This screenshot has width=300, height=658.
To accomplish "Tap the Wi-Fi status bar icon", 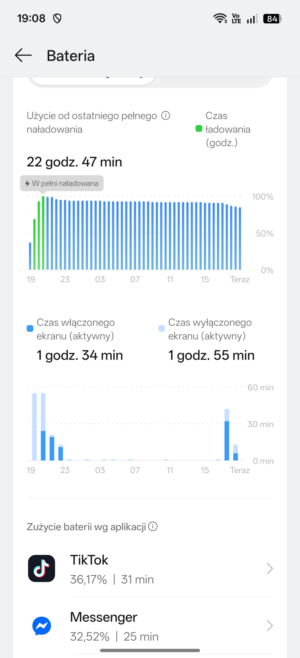I will [x=220, y=18].
